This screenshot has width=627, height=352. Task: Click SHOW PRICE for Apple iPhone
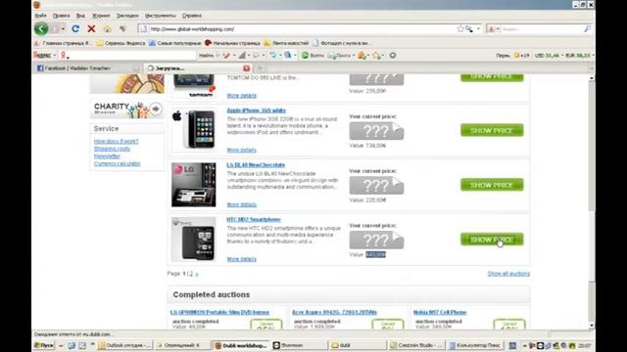(492, 130)
